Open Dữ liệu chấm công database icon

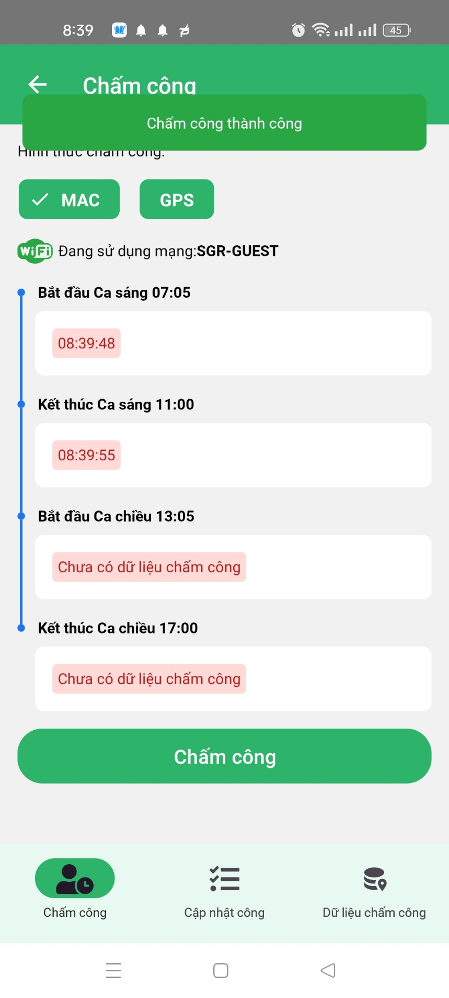pos(374,878)
